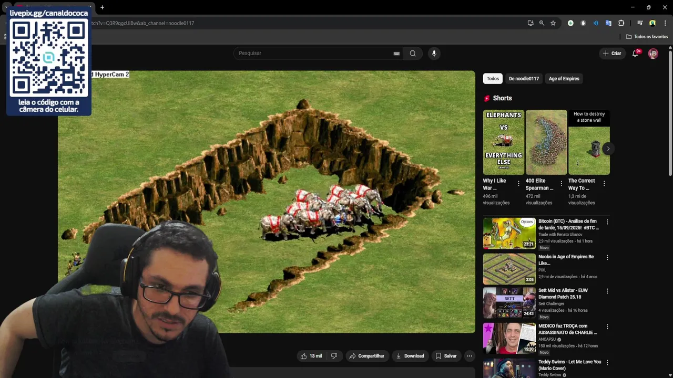Click Teddy Swims - Let Me Love You title

569,365
